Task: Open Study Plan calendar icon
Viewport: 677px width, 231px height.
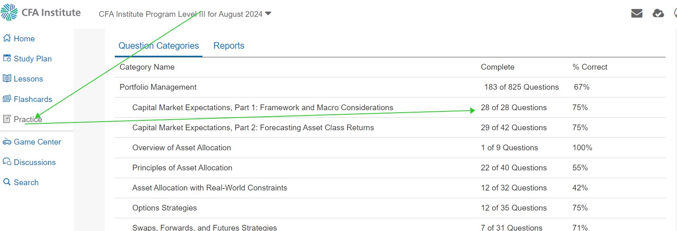Action: 7,58
